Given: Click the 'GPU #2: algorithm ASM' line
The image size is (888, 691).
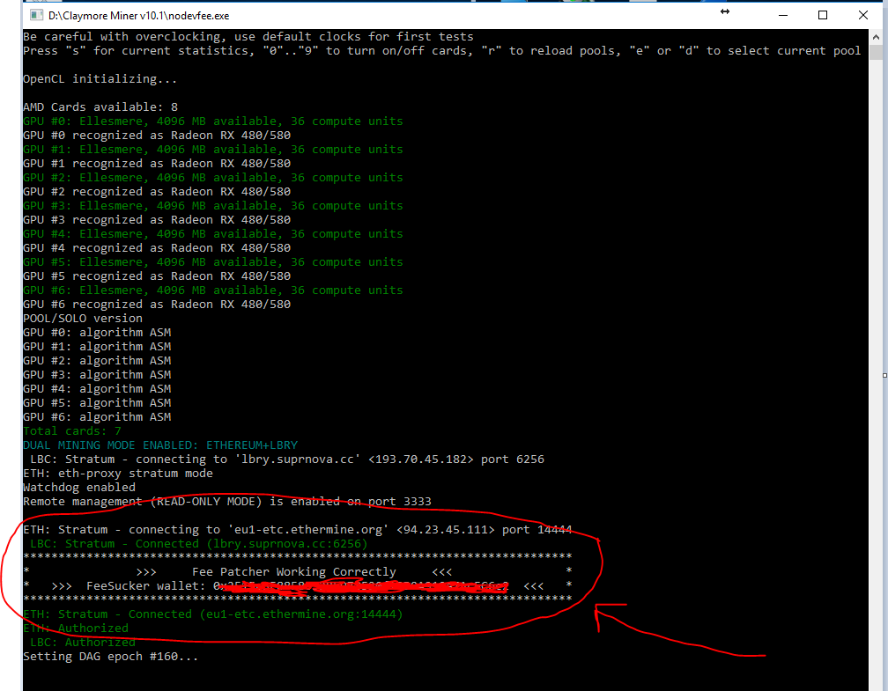Looking at the screenshot, I should (x=97, y=361).
